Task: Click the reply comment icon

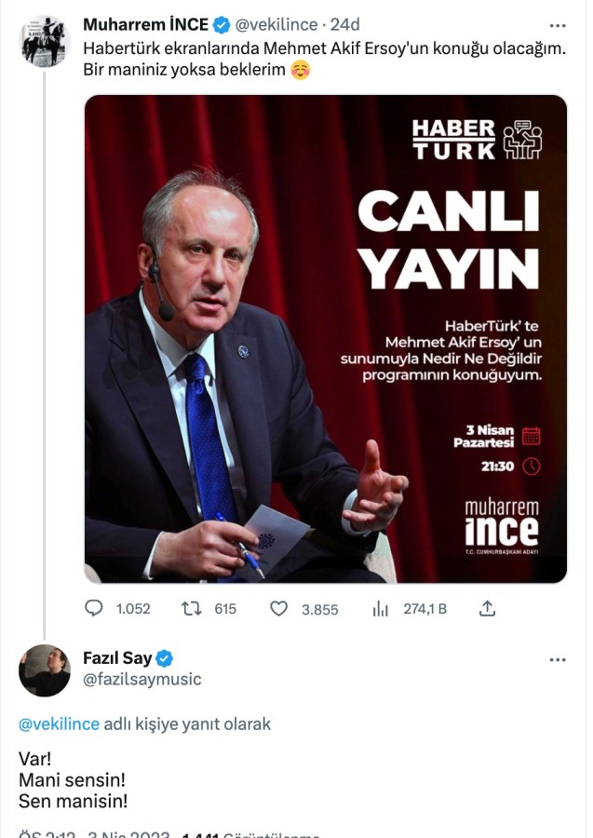Action: [x=94, y=608]
